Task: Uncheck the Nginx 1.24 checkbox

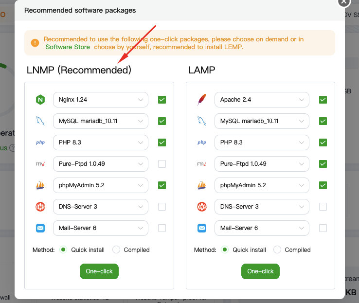Action: [162, 100]
